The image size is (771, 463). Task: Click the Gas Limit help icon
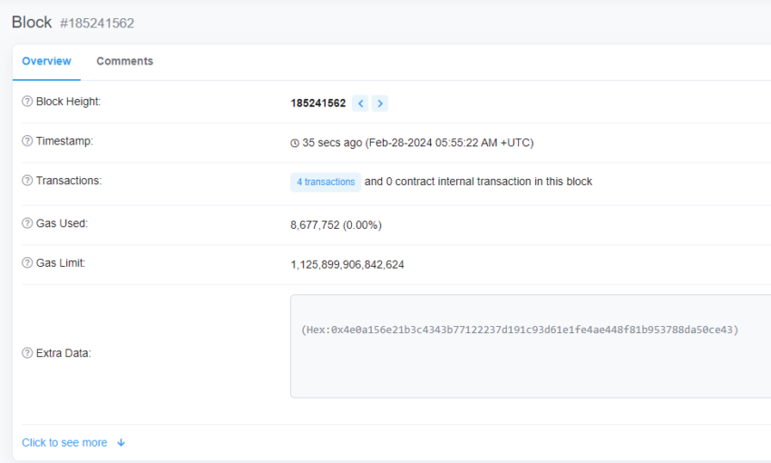click(27, 262)
